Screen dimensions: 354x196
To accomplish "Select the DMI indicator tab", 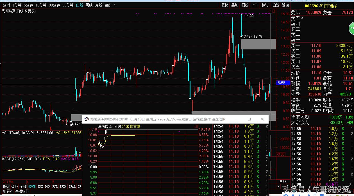I will pos(40,186).
